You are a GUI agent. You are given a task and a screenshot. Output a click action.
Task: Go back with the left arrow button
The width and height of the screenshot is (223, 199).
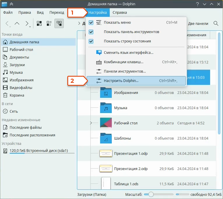[7, 23]
